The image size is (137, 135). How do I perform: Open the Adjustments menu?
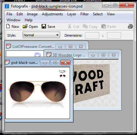point(52,14)
